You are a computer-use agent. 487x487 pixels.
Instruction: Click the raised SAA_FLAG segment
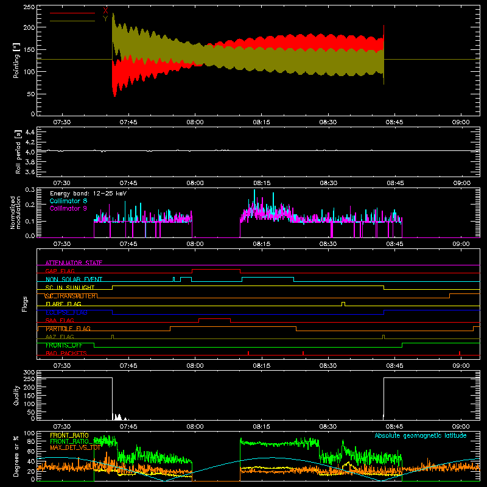tap(215, 319)
